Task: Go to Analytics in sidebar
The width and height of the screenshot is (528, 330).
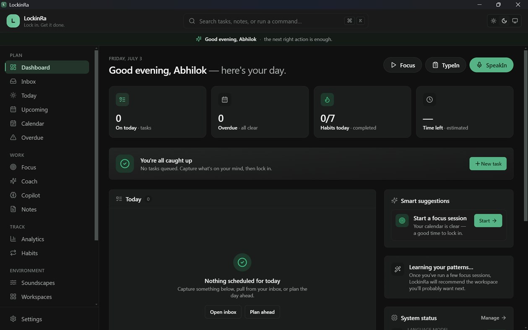Action: [47, 239]
